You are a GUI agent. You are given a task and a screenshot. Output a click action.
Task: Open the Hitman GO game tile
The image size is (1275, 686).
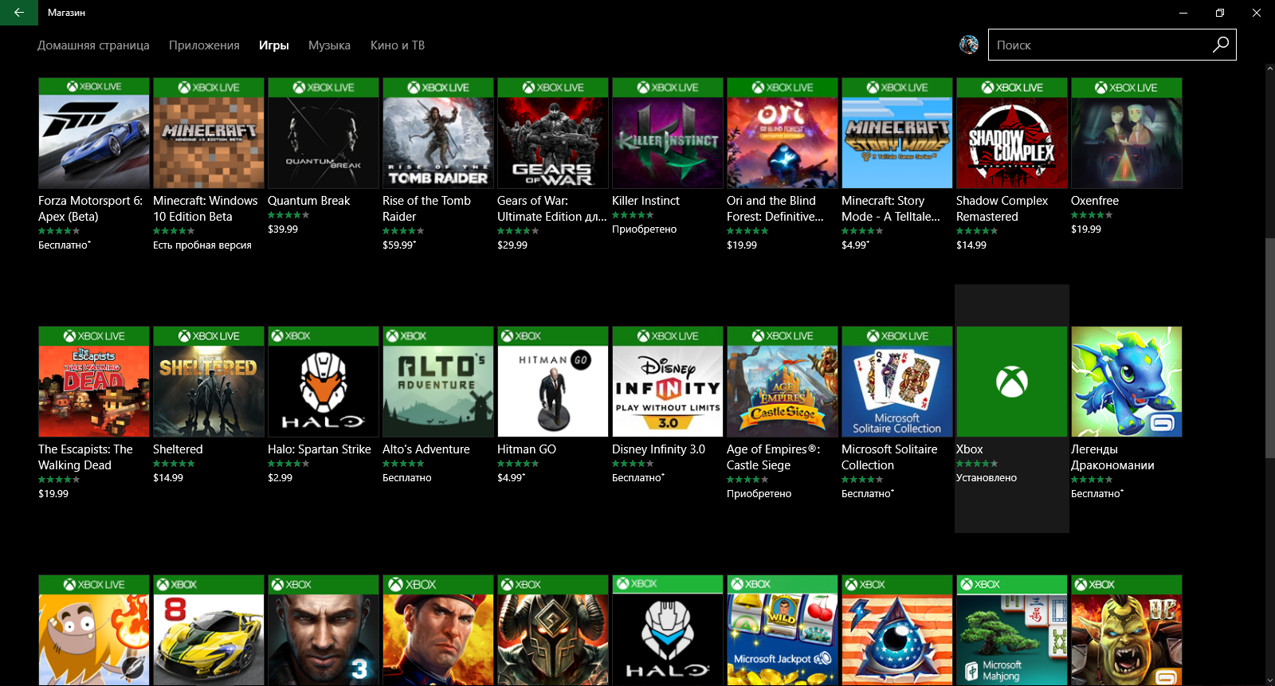pos(553,382)
